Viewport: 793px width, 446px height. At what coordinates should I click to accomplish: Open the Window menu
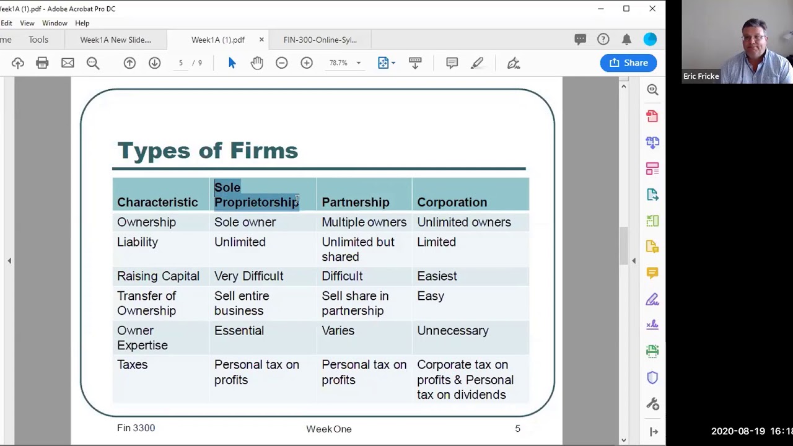tap(55, 23)
